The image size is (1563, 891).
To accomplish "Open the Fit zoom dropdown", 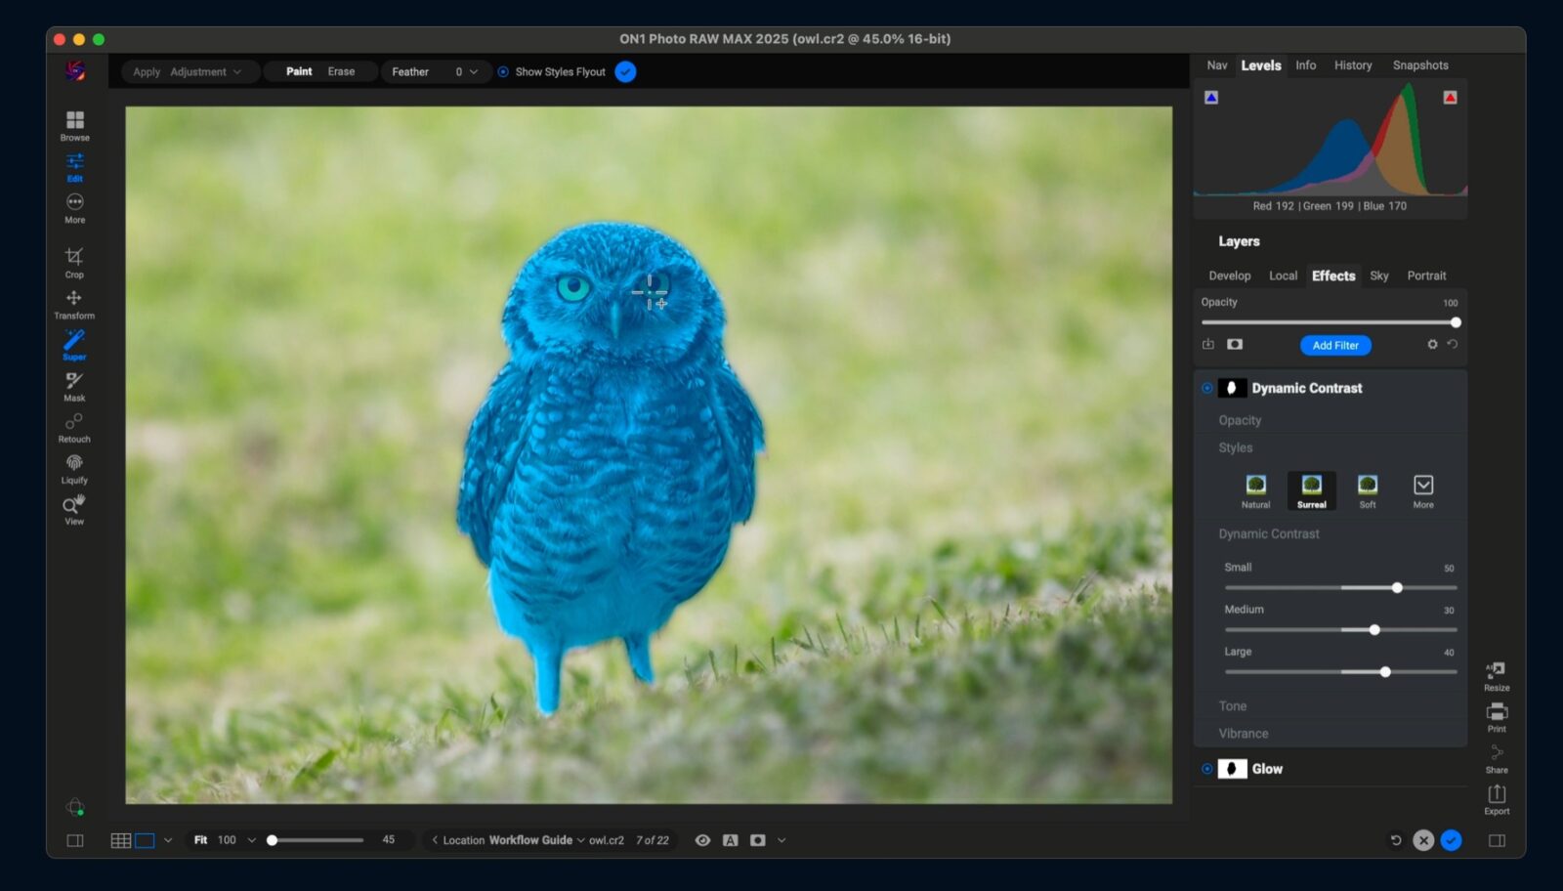I will coord(251,840).
